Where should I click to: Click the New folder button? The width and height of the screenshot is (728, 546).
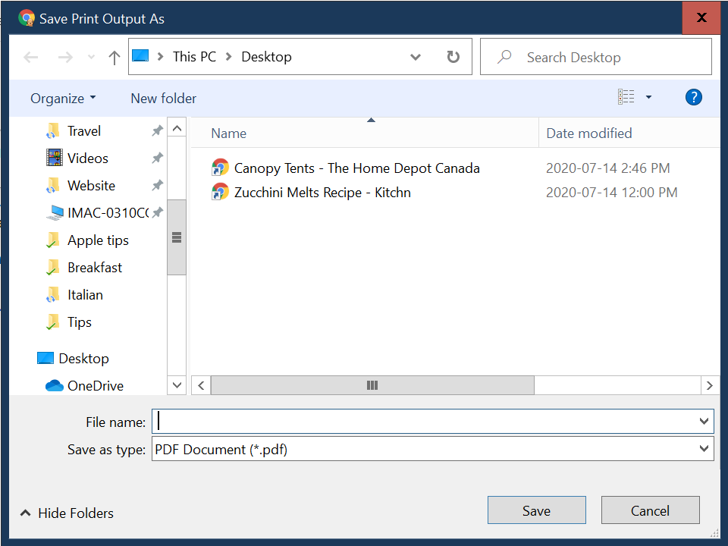163,99
